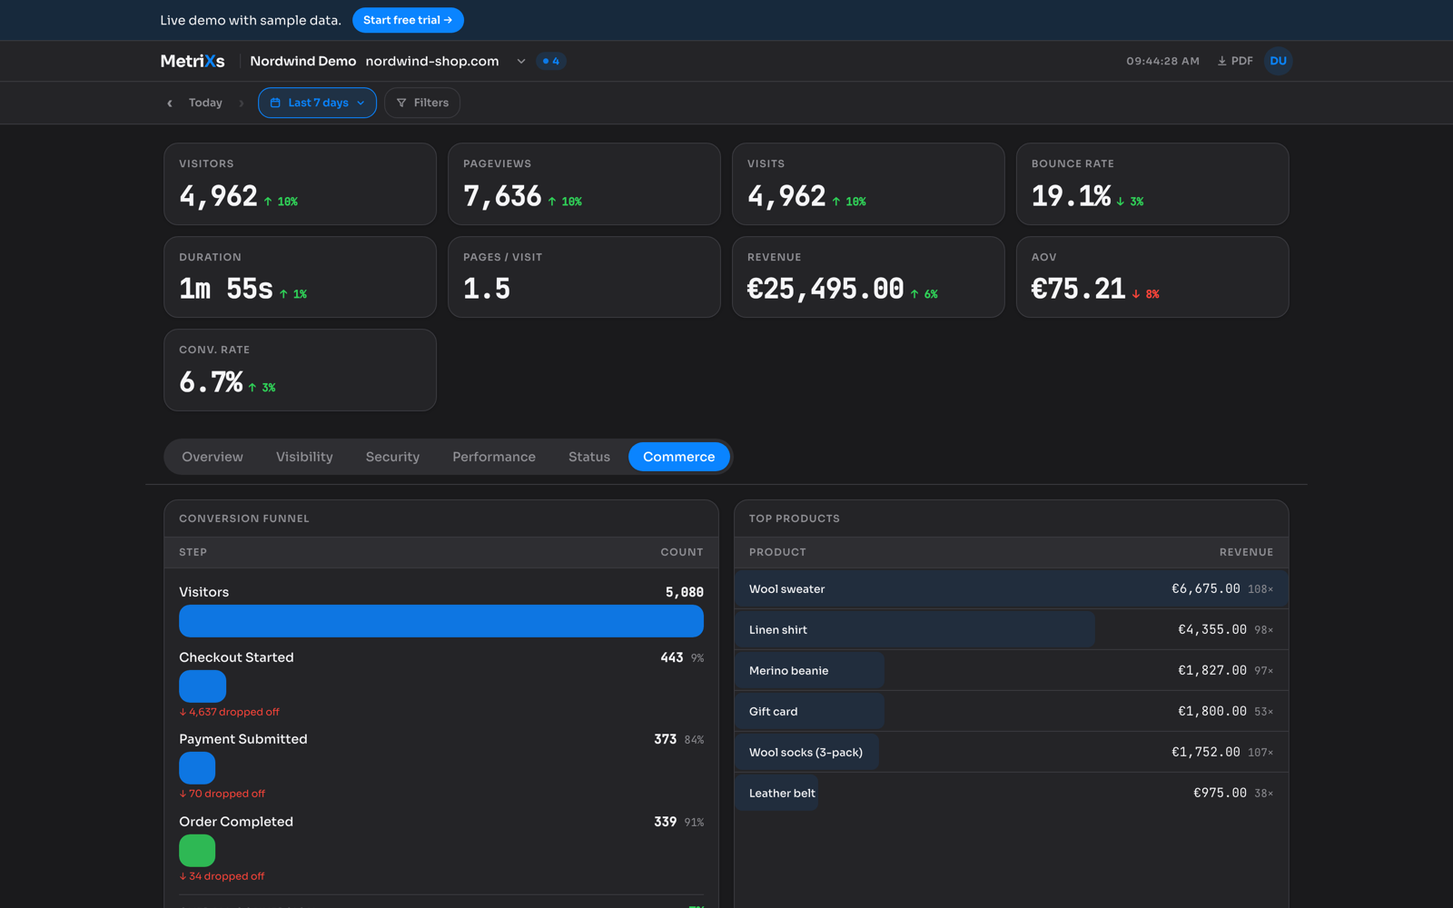Click the Pageviews metric card
The height and width of the screenshot is (908, 1453).
pyautogui.click(x=584, y=183)
